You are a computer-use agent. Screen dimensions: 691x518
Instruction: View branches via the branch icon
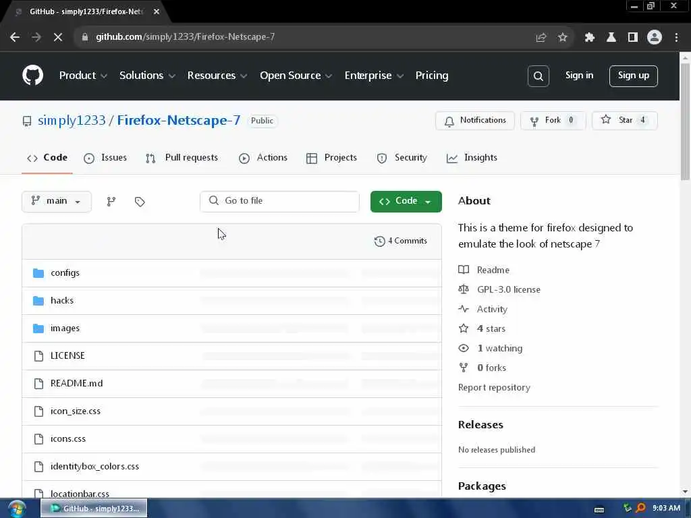pos(111,201)
